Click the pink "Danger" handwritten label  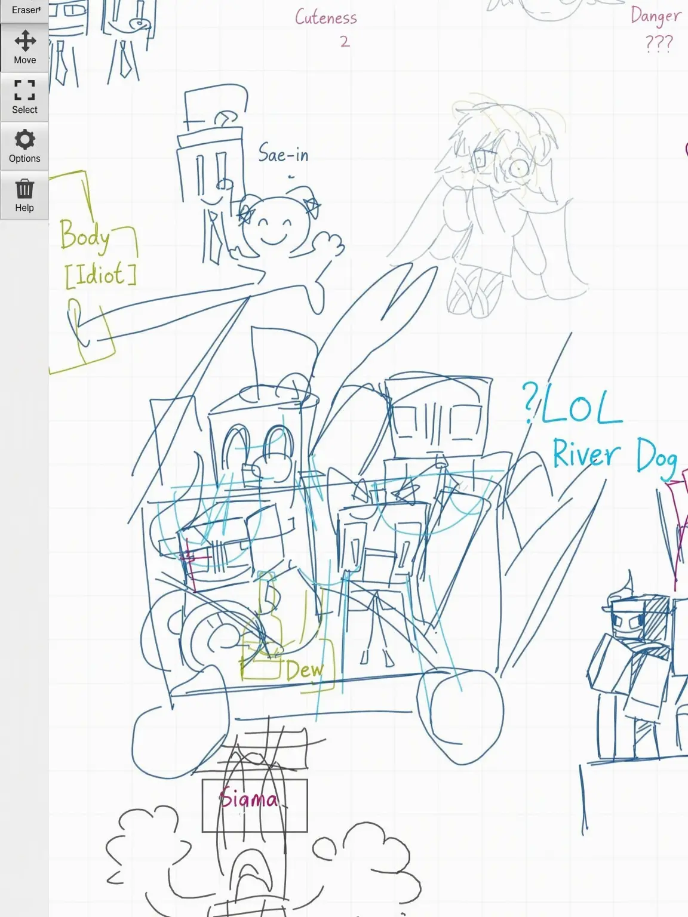pos(656,17)
